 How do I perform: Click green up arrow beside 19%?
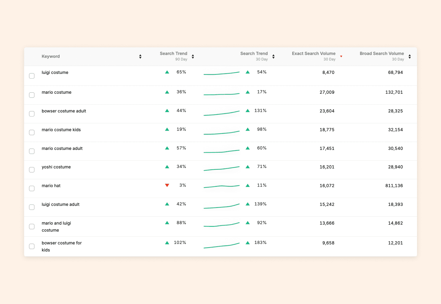point(167,130)
